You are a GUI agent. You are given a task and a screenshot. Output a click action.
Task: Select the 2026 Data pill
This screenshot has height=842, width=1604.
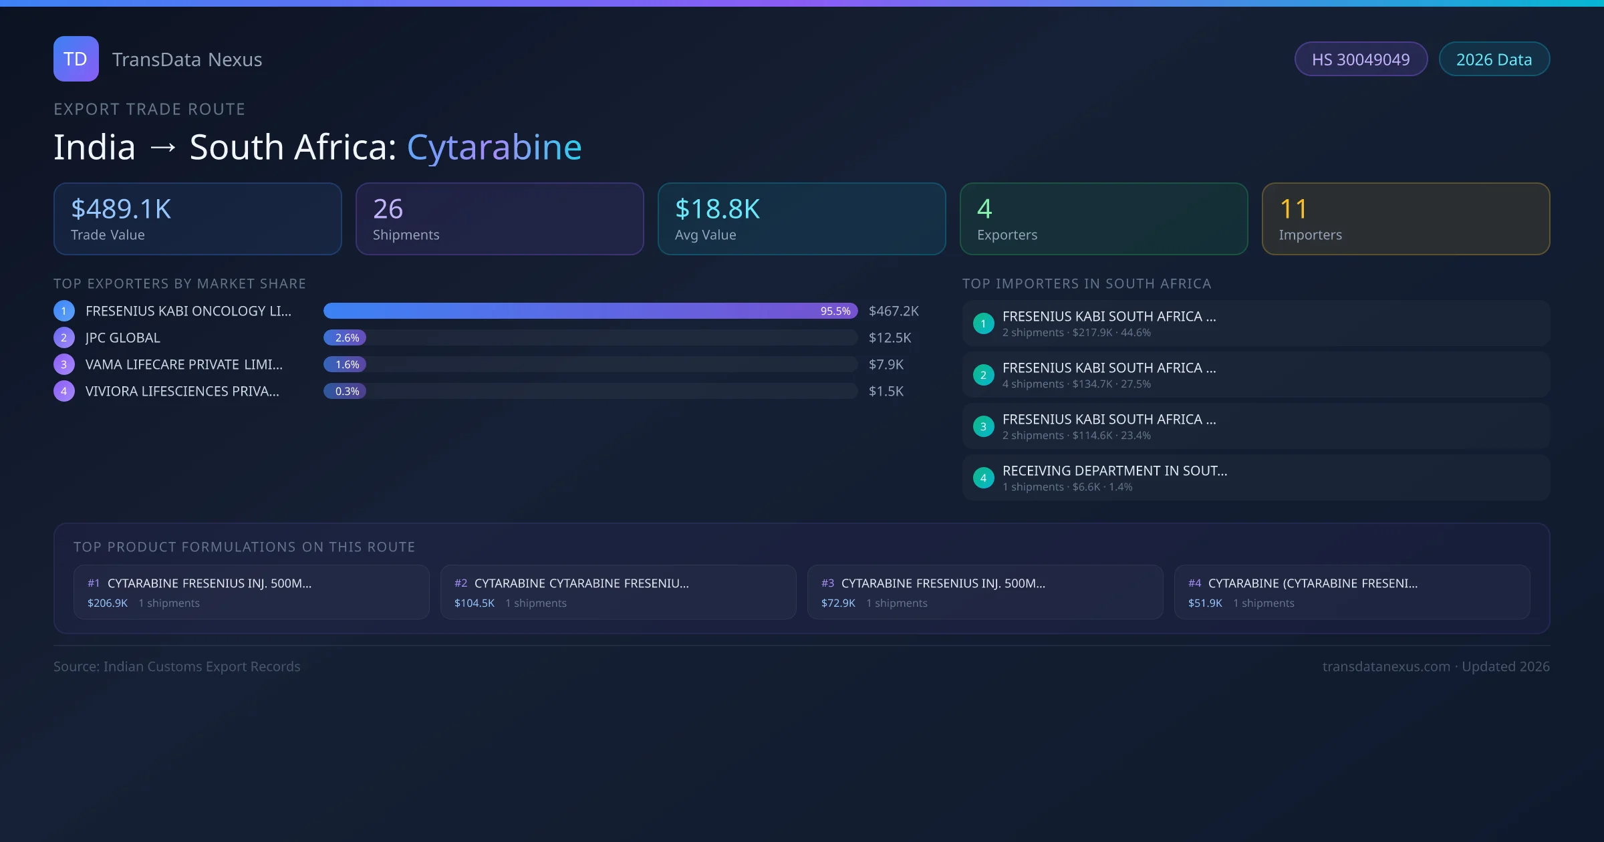1494,59
